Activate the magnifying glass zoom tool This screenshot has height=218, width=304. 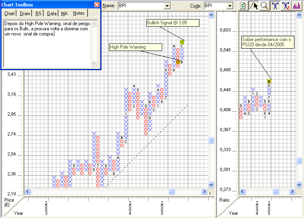(x=264, y=6)
